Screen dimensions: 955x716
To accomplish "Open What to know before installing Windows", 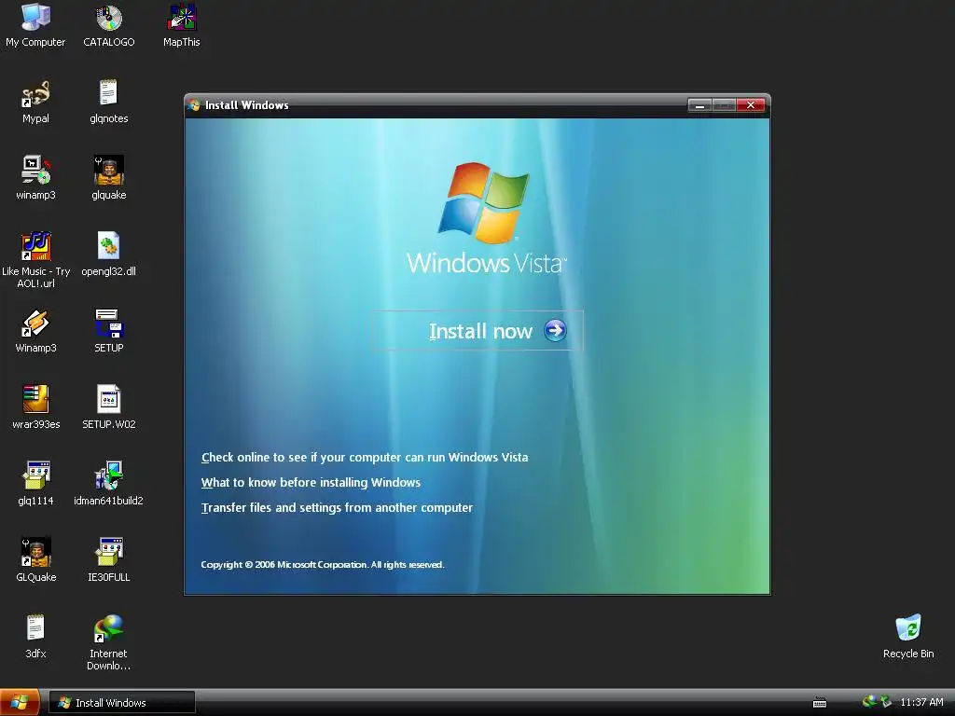I will tap(311, 482).
